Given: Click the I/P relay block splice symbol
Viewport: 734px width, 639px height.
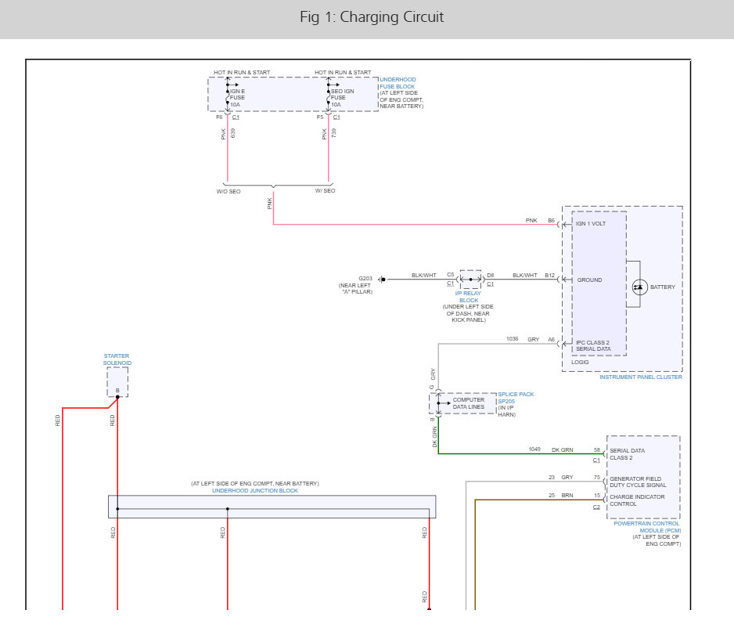Looking at the screenshot, I should 470,280.
